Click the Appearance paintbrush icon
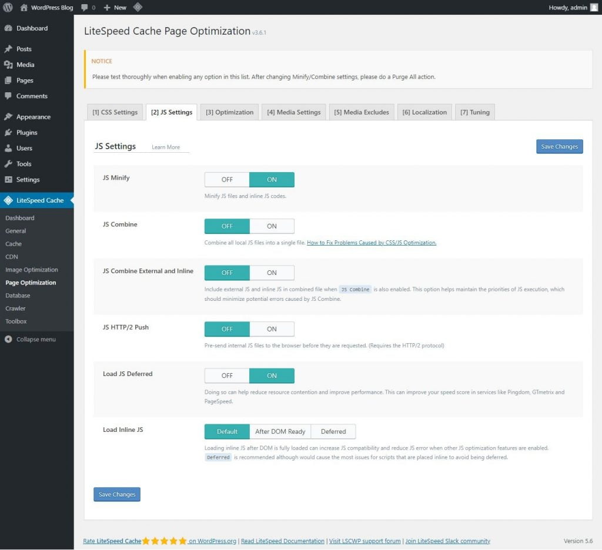Image resolution: width=602 pixels, height=550 pixels. [x=8, y=117]
